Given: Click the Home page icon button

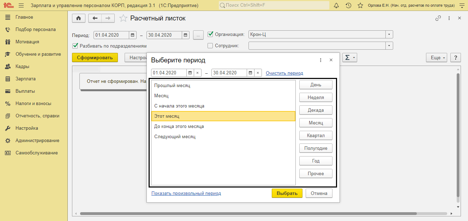Looking at the screenshot, I should (x=78, y=18).
